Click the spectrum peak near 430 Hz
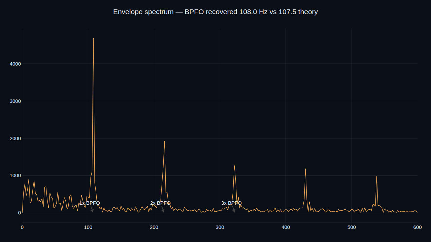 [305, 169]
